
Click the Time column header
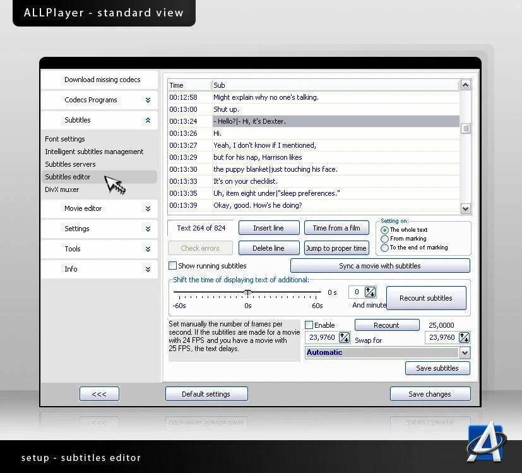(x=190, y=85)
